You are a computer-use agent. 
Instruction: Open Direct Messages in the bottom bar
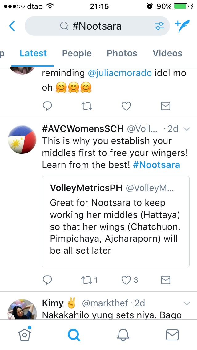click(x=172, y=335)
